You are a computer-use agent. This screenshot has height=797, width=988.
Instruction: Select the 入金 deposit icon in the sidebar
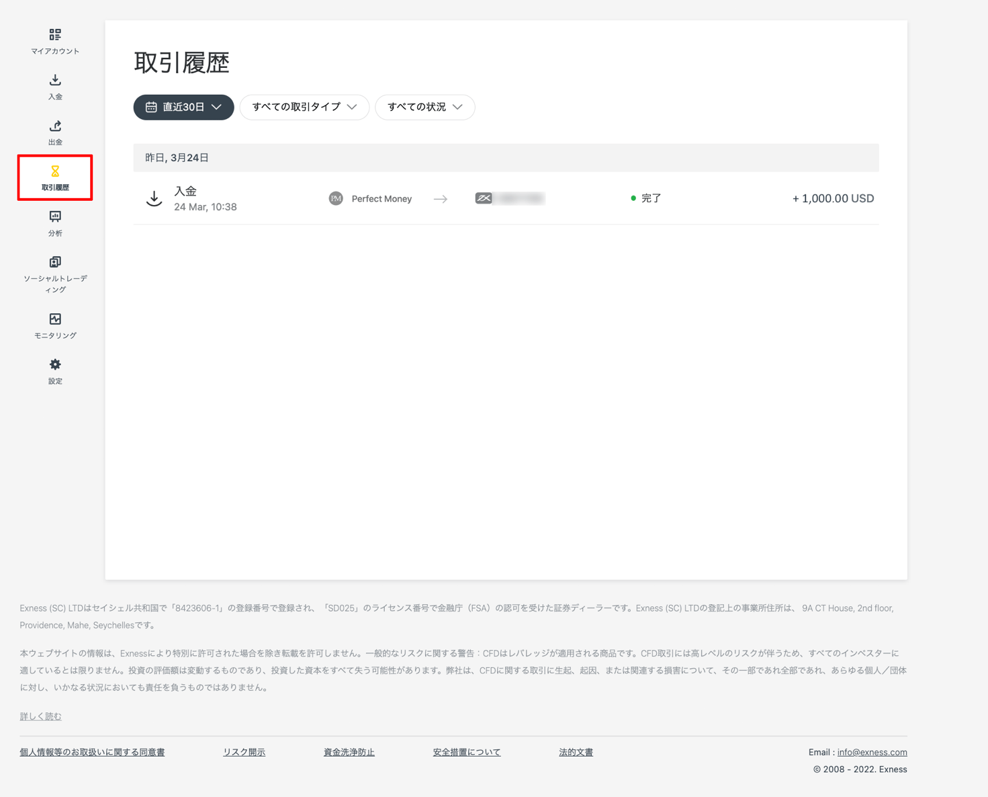pyautogui.click(x=55, y=79)
